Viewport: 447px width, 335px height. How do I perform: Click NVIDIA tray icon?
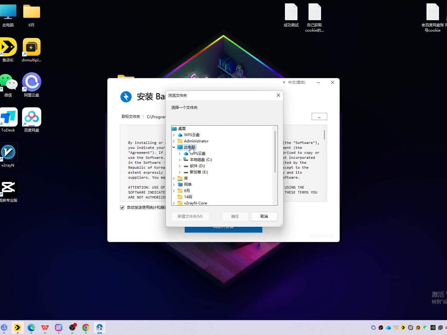click(433, 328)
